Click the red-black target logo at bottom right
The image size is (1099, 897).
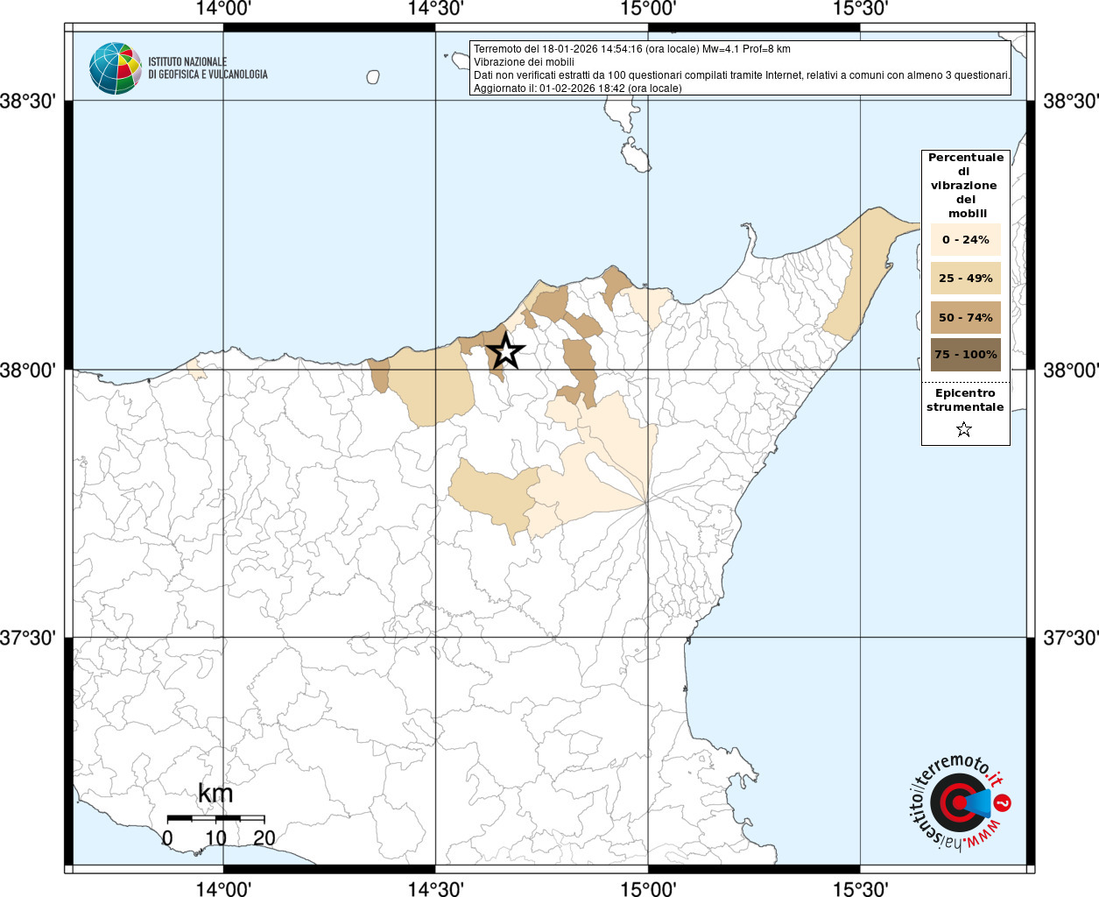[955, 803]
